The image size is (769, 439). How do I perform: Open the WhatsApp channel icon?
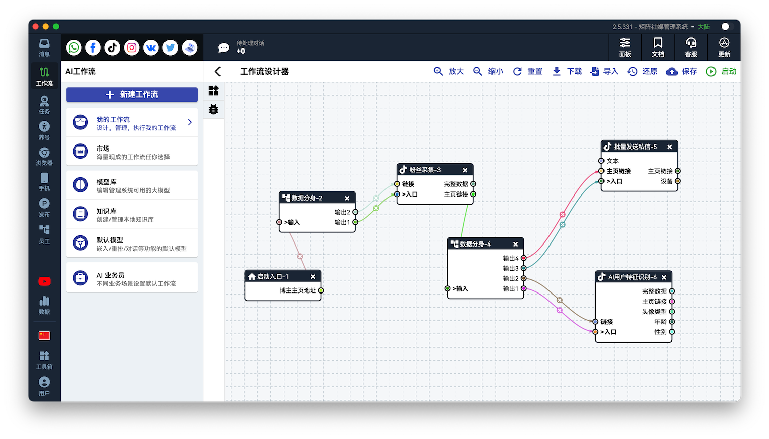point(74,47)
